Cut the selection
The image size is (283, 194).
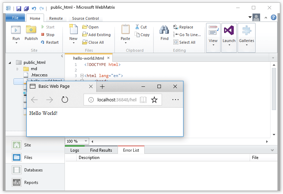click(x=141, y=27)
